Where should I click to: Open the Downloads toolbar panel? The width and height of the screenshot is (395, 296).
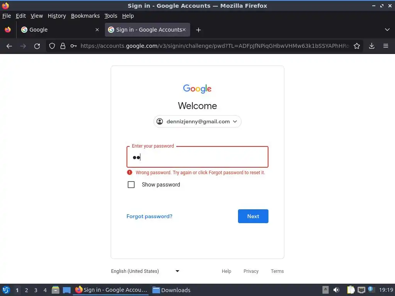(x=371, y=46)
